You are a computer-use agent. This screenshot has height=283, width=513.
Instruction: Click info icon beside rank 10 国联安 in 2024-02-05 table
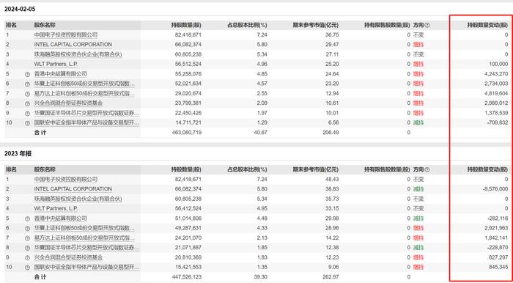click(x=28, y=123)
